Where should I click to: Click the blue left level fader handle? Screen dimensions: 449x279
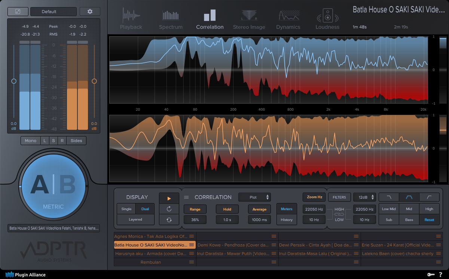pyautogui.click(x=14, y=81)
